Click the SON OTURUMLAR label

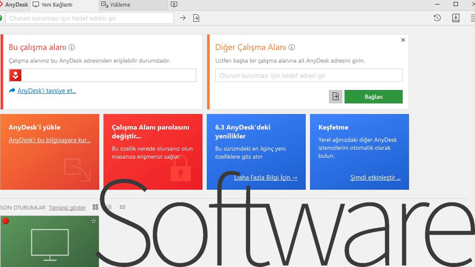click(23, 208)
